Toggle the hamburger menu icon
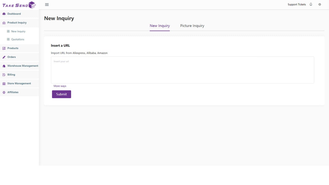 tap(47, 5)
